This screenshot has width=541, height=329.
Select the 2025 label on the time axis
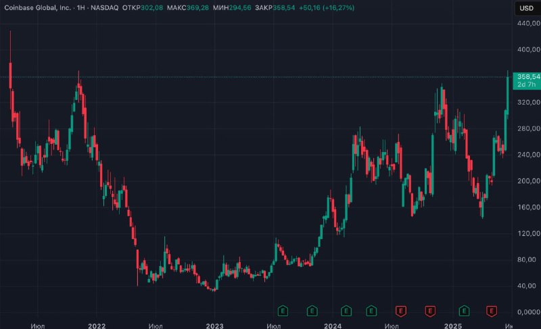[x=452, y=326]
